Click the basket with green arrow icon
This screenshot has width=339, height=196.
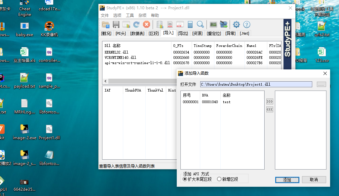coord(224,25)
